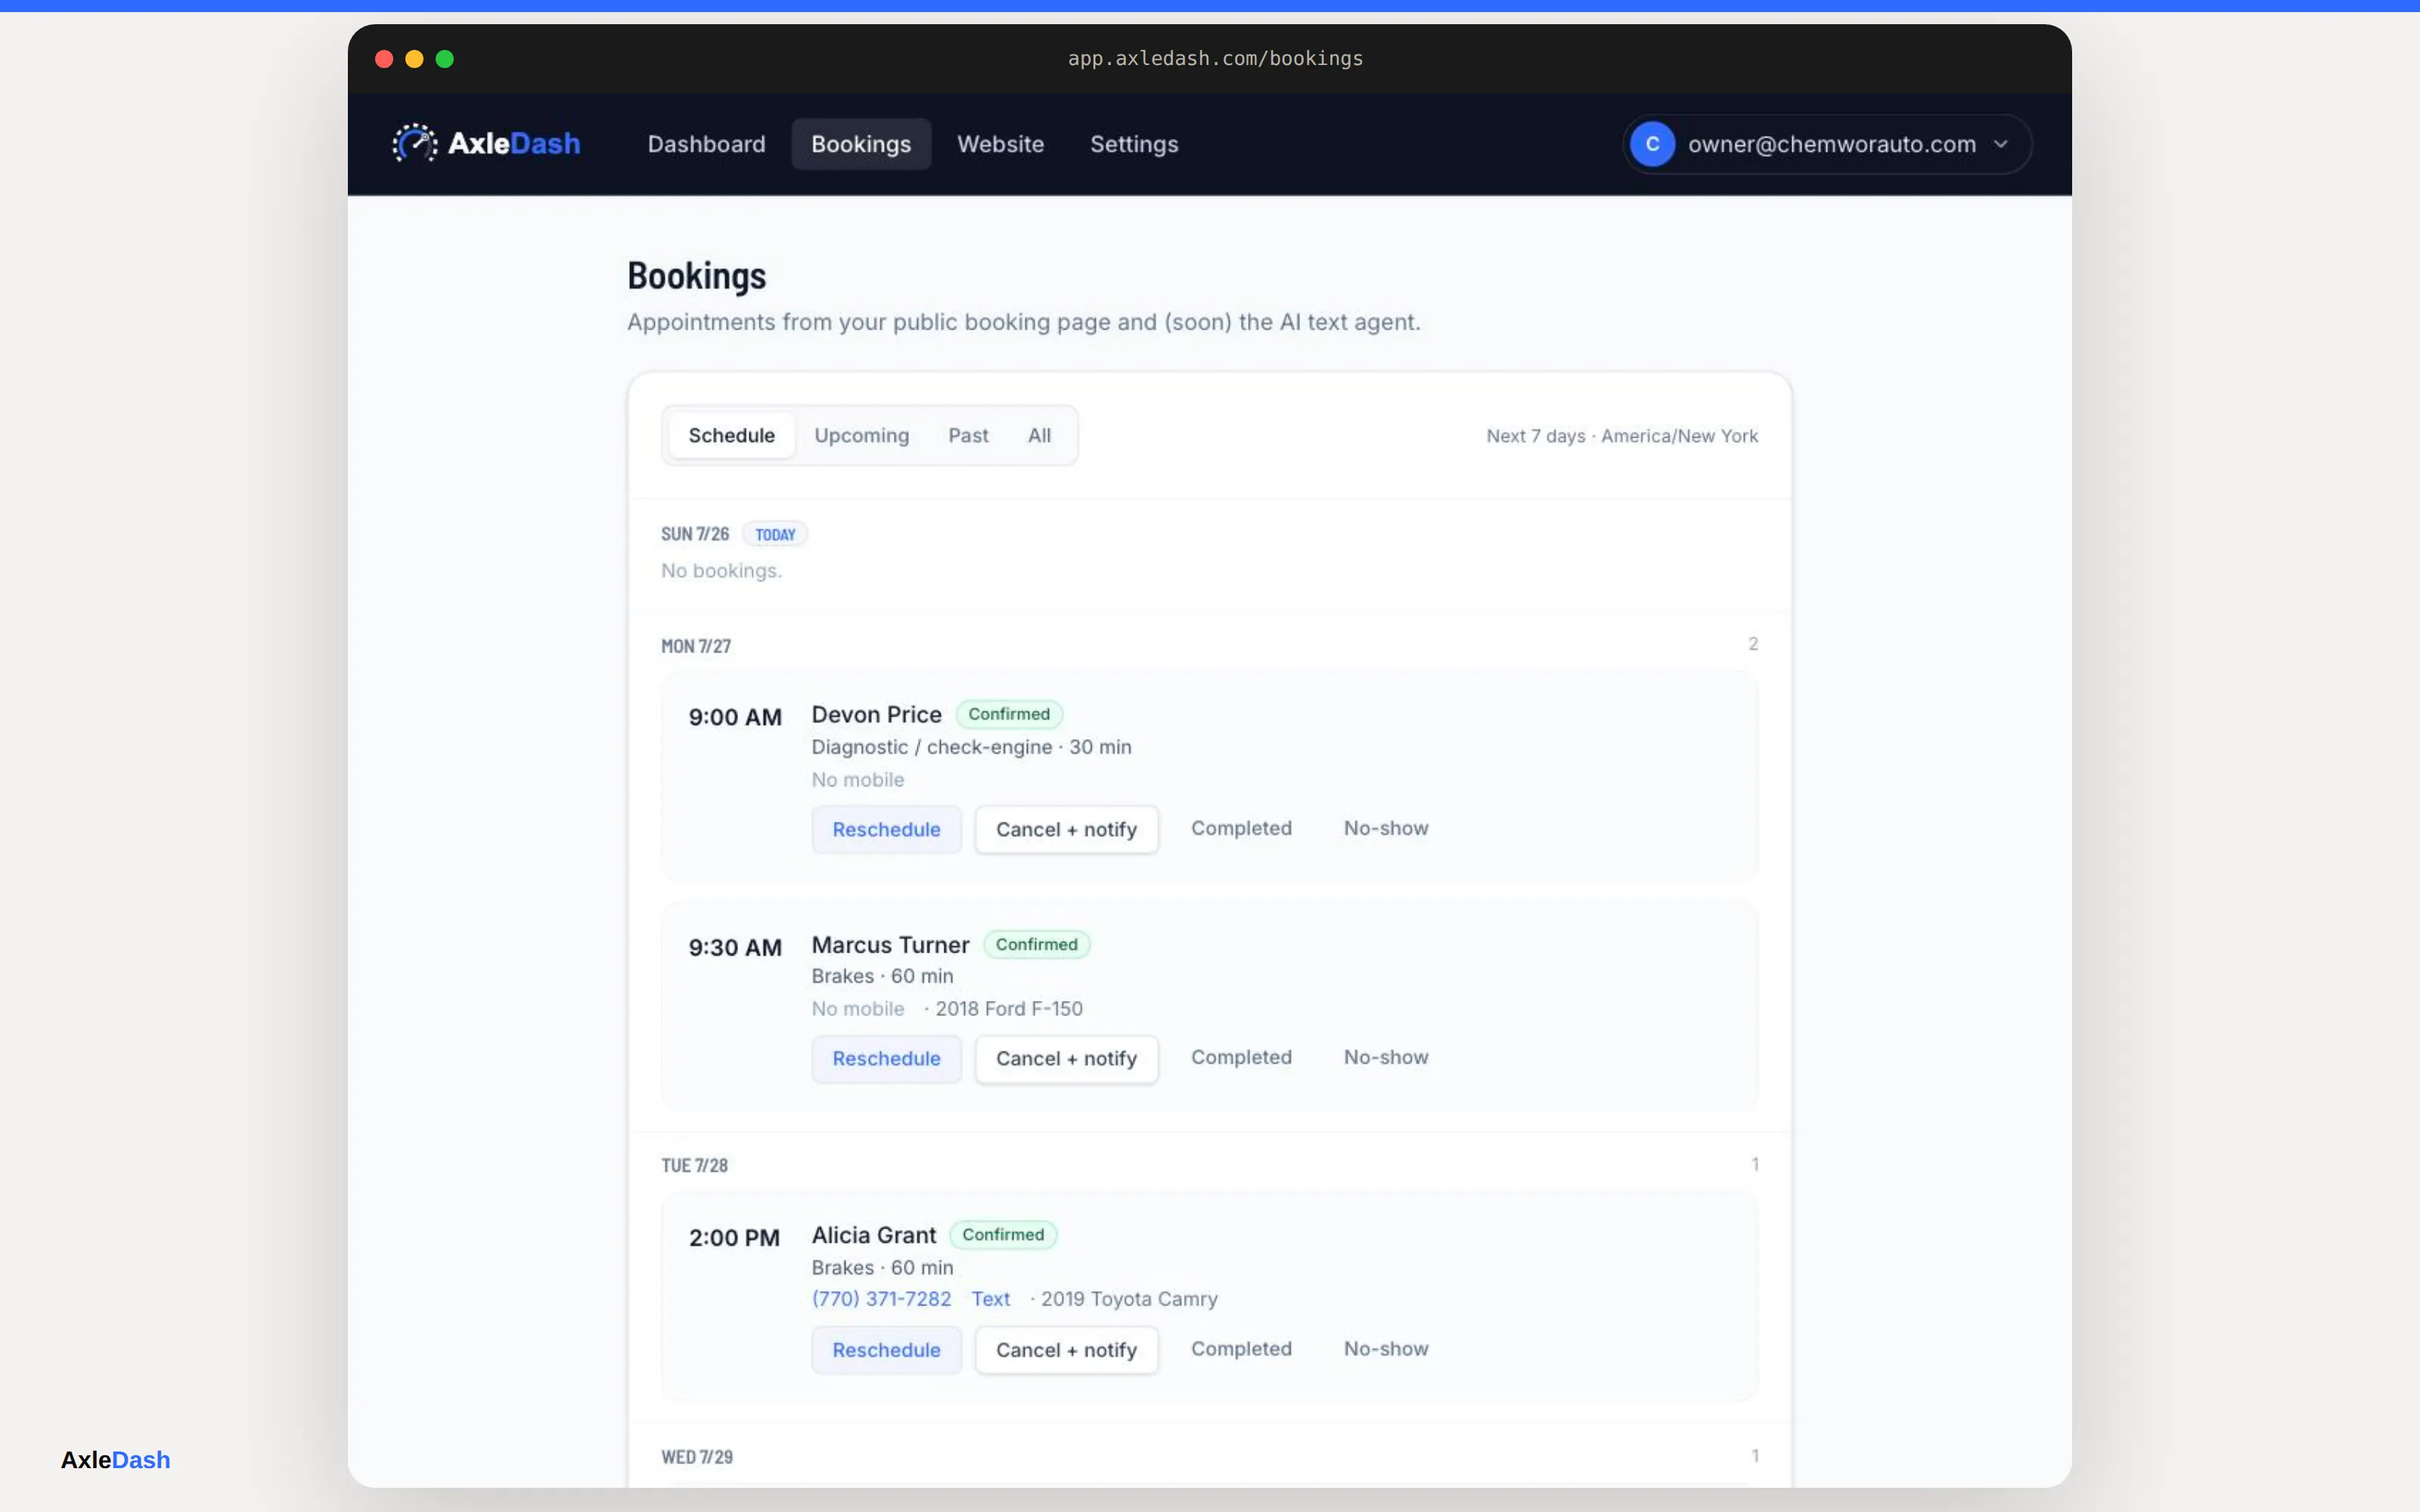Reschedule Marcus Turner's 9:30 AM booking
This screenshot has width=2420, height=1512.
point(886,1058)
